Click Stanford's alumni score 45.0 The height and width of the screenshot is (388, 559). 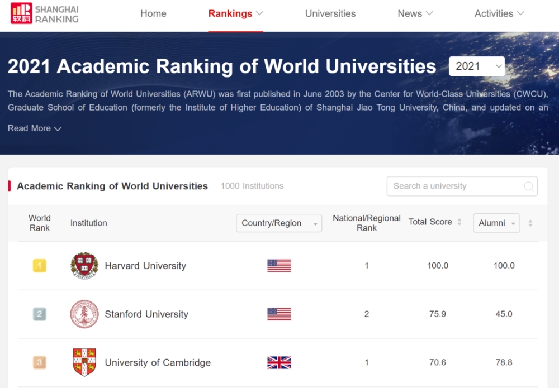click(504, 314)
